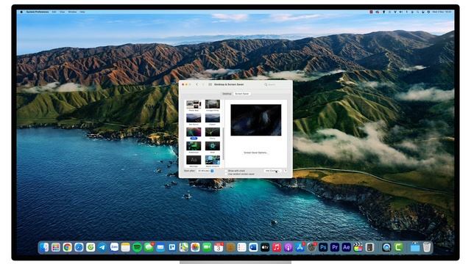Select Drift screen saver thumbnail
This screenshot has height=264, width=471.
[x=194, y=132]
